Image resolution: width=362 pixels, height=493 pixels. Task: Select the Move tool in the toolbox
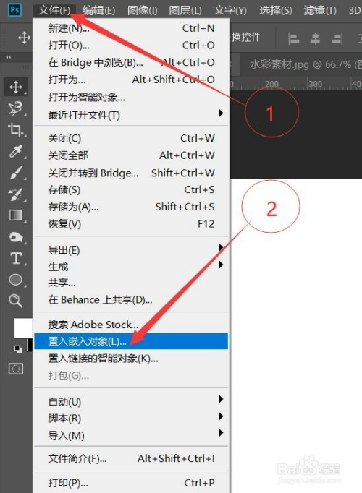(16, 87)
